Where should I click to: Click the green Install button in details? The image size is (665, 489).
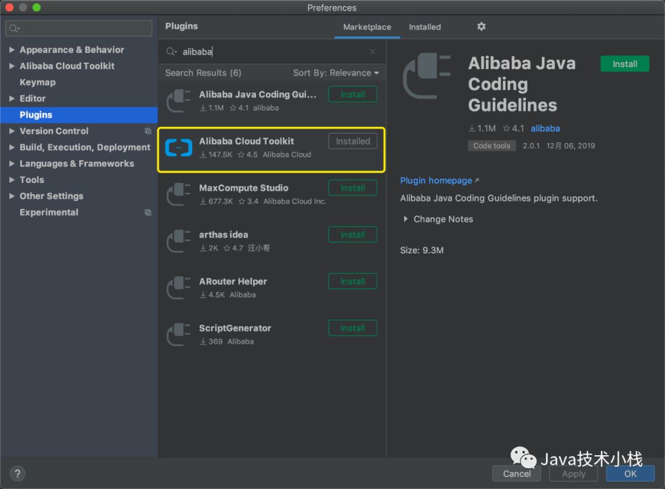(624, 64)
